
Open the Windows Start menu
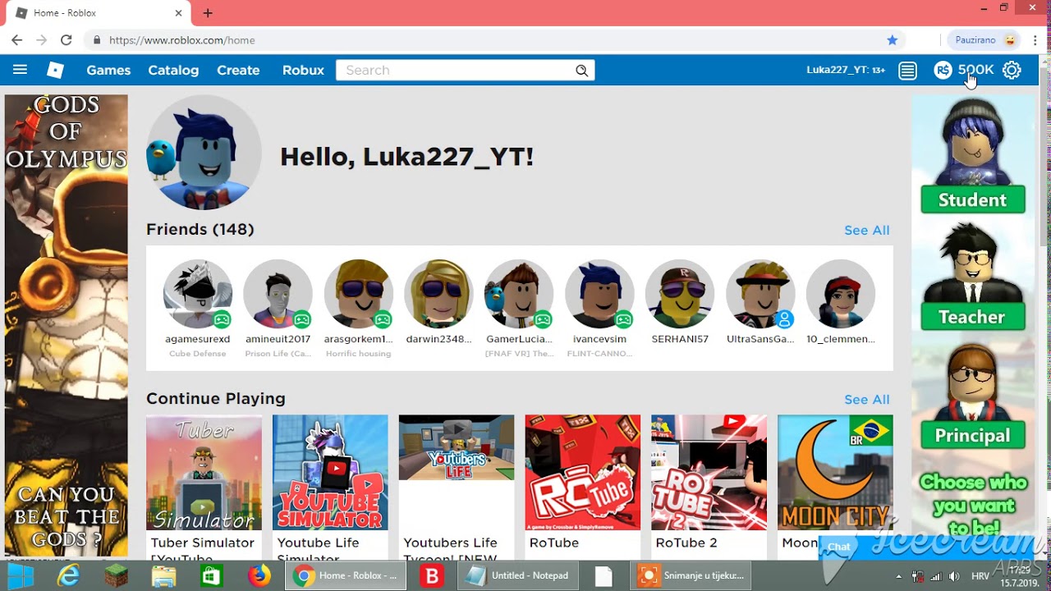(x=21, y=575)
